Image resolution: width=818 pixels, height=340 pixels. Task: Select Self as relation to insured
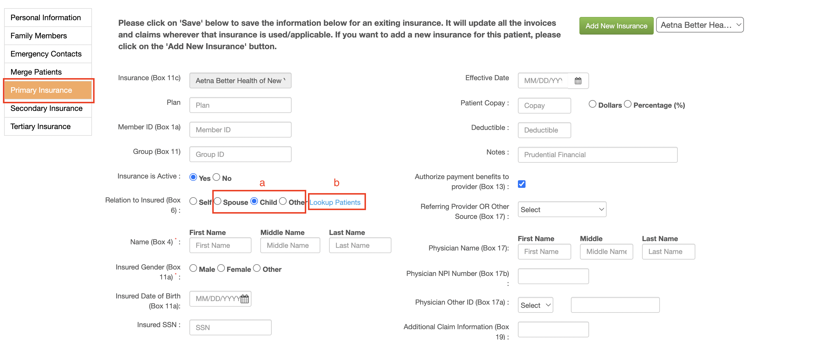click(193, 201)
